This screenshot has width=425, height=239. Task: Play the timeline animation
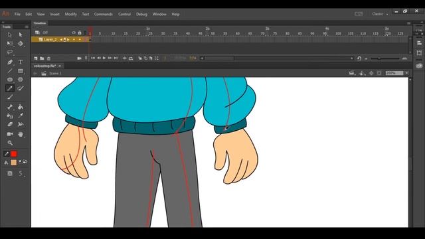[104, 58]
